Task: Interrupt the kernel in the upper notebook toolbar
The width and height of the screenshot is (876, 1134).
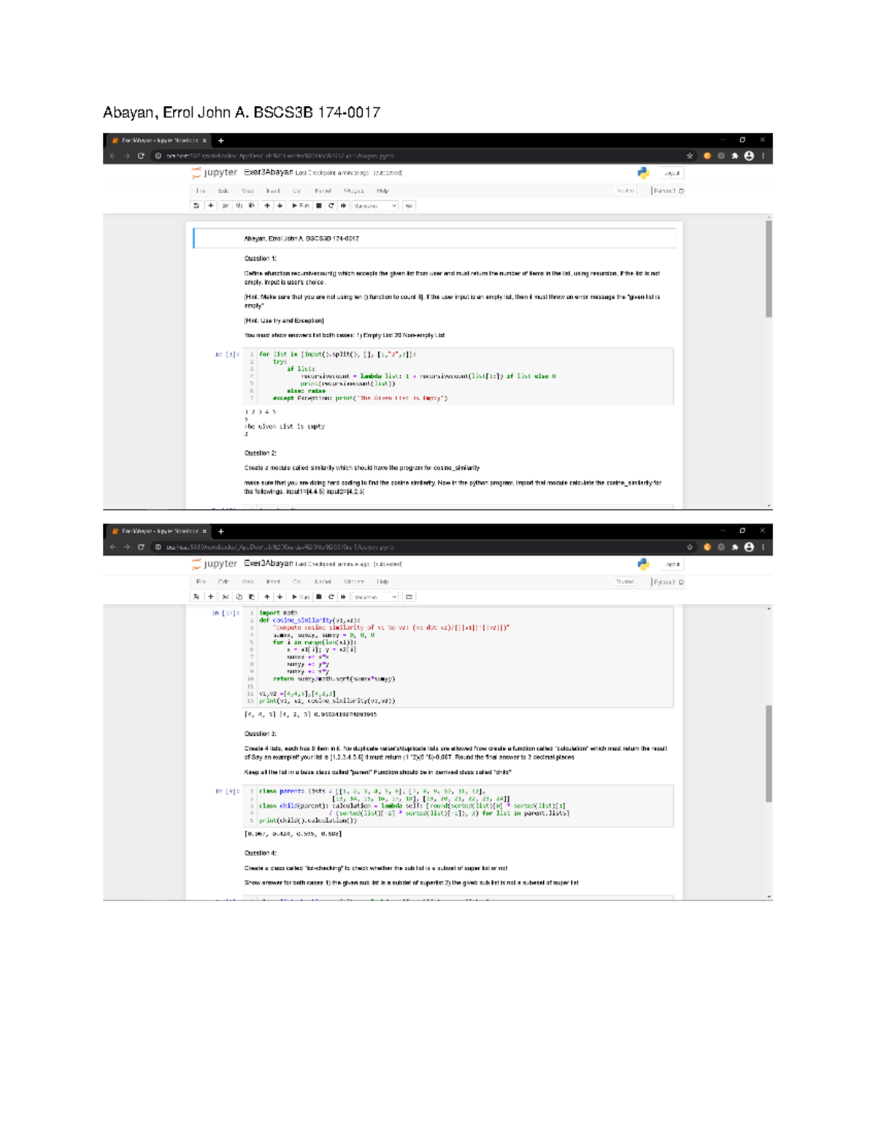Action: (x=319, y=206)
